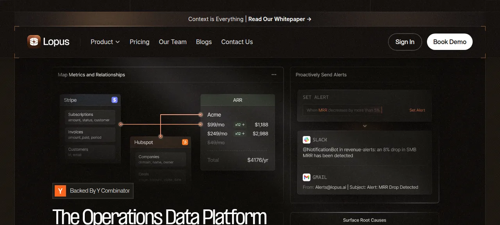500x225 pixels.
Task: Go to Our Team page
Action: (173, 42)
